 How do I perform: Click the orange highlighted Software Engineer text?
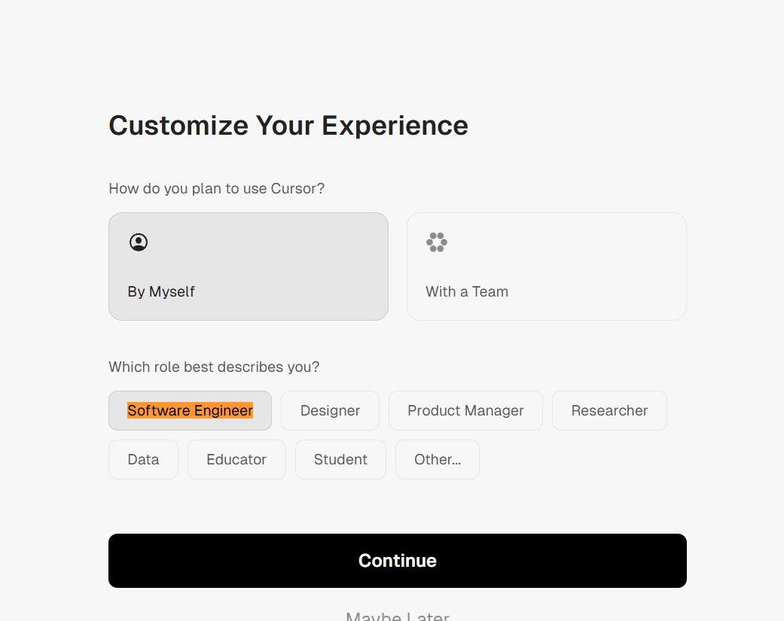(x=191, y=411)
